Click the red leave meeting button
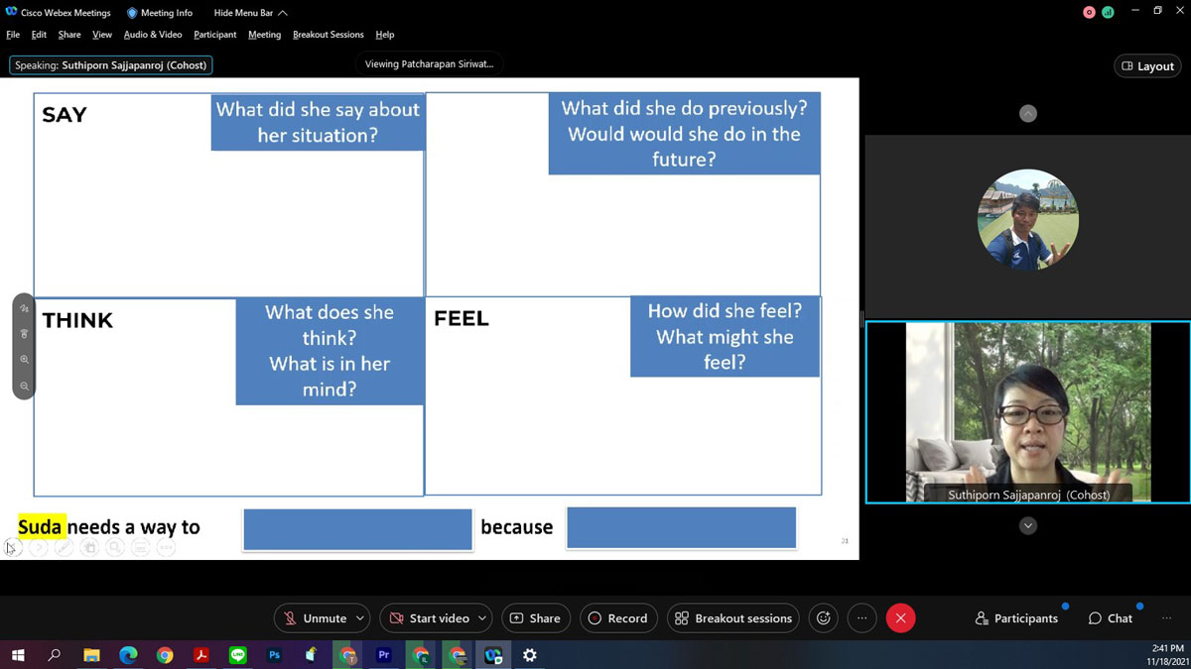This screenshot has height=669, width=1191. (900, 618)
